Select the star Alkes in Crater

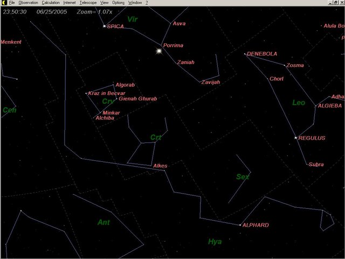coord(151,166)
